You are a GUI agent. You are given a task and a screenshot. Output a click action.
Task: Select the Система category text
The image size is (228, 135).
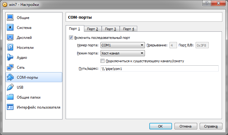click(x=24, y=28)
